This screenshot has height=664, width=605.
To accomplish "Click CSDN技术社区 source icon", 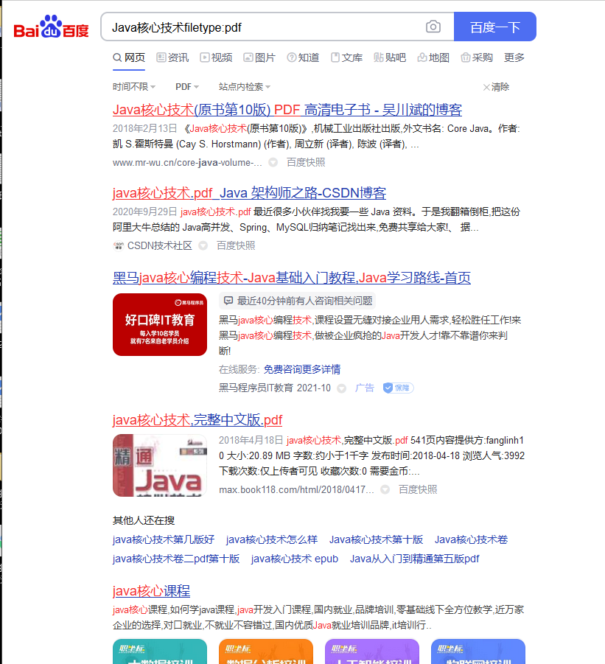I will (x=118, y=245).
